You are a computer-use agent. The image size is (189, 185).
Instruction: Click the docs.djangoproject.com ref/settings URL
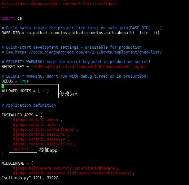[x=59, y=4]
